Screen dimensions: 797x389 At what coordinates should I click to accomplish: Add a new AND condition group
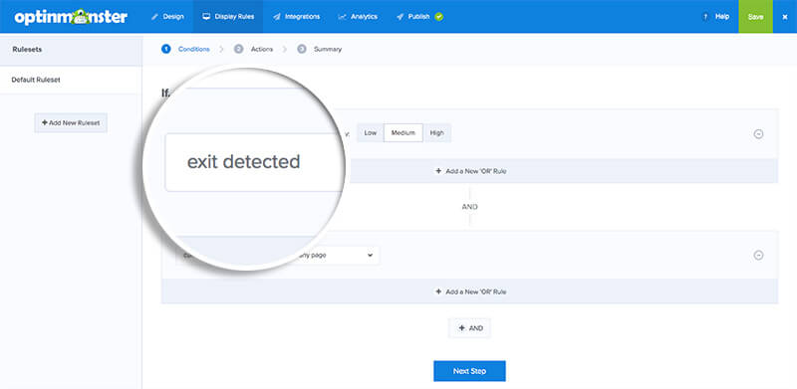click(x=470, y=328)
